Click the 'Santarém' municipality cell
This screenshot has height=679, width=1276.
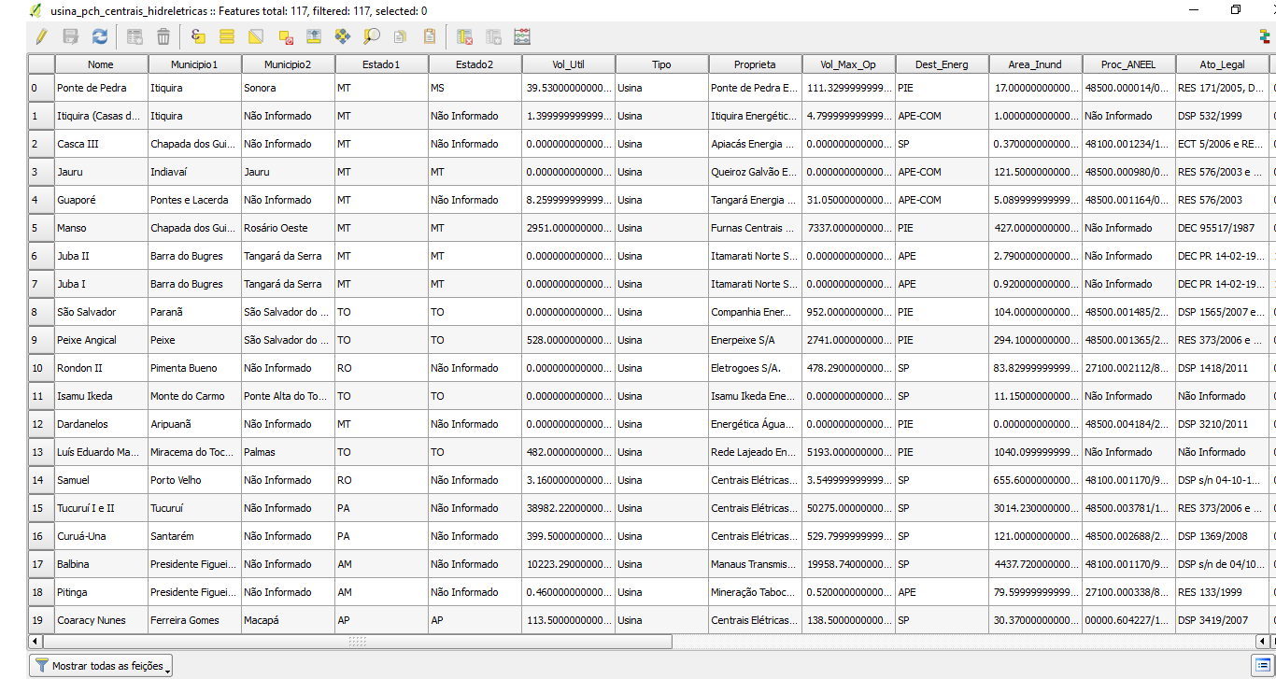click(x=194, y=536)
